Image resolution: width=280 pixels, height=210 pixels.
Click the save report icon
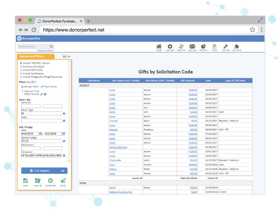click(25, 181)
